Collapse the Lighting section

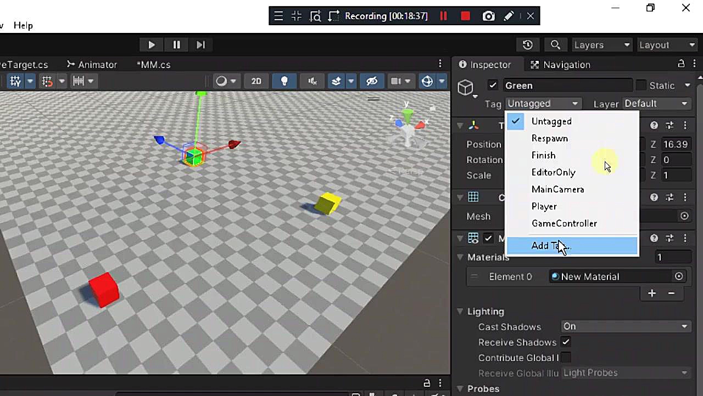click(x=460, y=312)
